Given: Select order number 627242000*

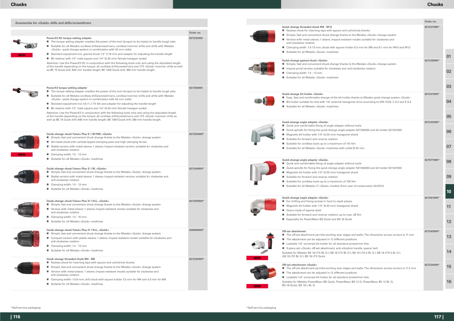Looking at the screenshot, I should click(x=432, y=122).
